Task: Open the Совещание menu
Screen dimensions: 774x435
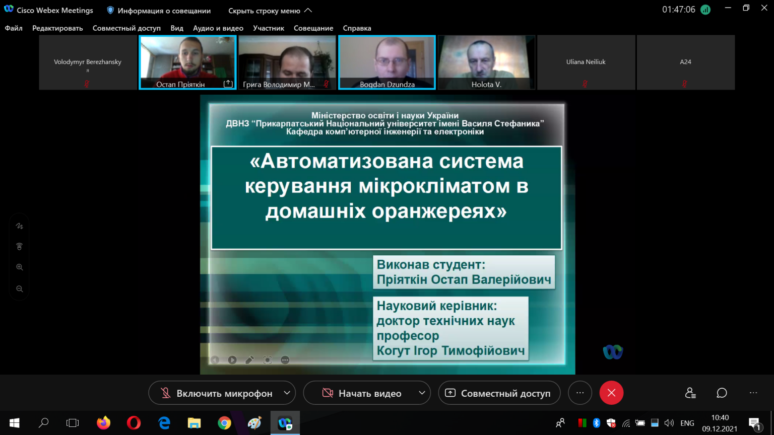Action: pyautogui.click(x=313, y=28)
